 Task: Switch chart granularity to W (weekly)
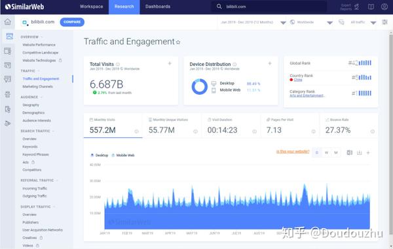coord(326,152)
